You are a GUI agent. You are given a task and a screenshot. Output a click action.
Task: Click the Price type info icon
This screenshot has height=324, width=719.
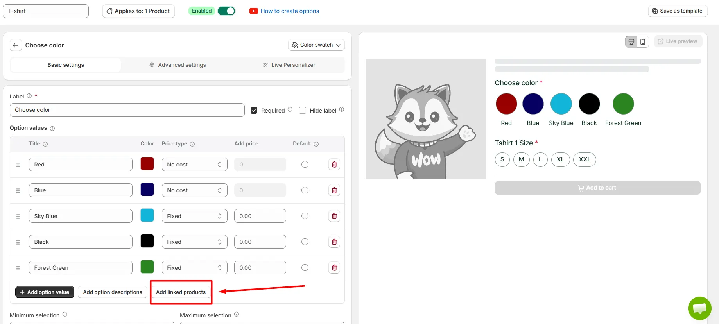[x=192, y=144]
